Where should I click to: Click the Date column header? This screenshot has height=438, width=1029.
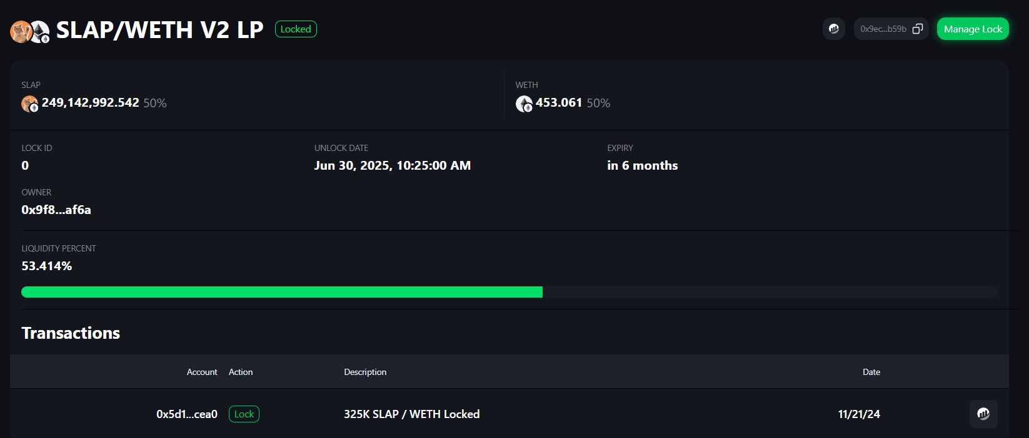[871, 372]
